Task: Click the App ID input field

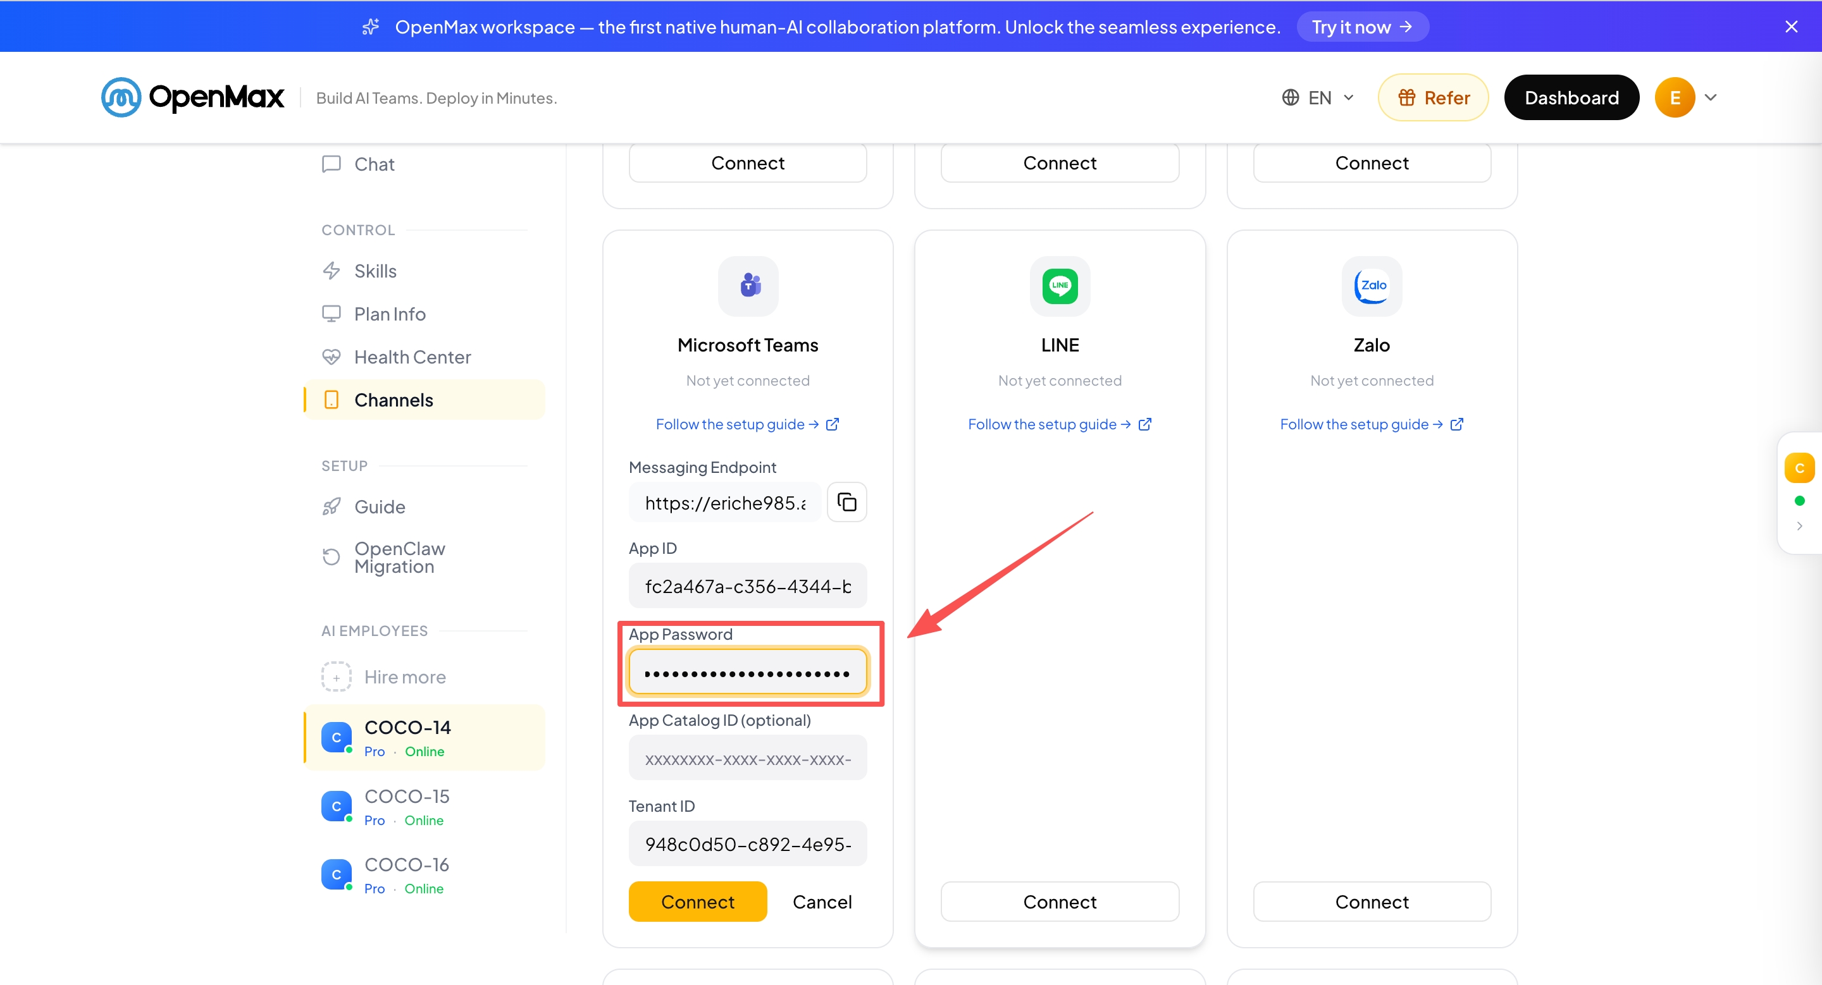Action: [x=748, y=586]
